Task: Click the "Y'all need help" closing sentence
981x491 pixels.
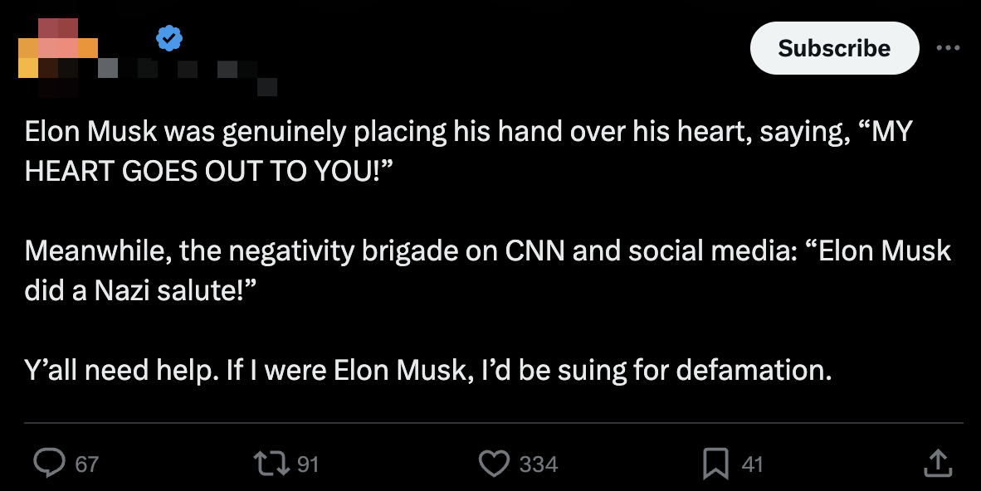Action: 427,370
